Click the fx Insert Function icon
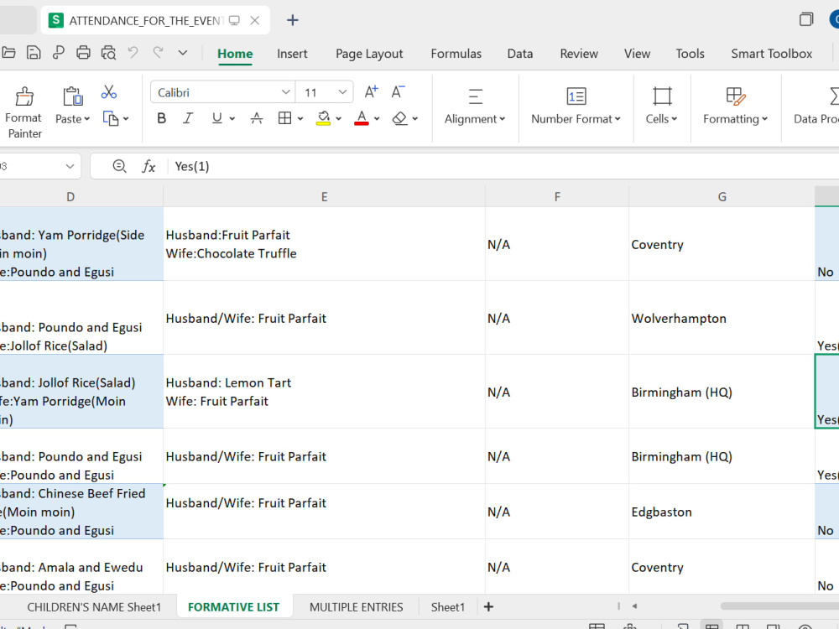The image size is (839, 629). click(x=149, y=166)
